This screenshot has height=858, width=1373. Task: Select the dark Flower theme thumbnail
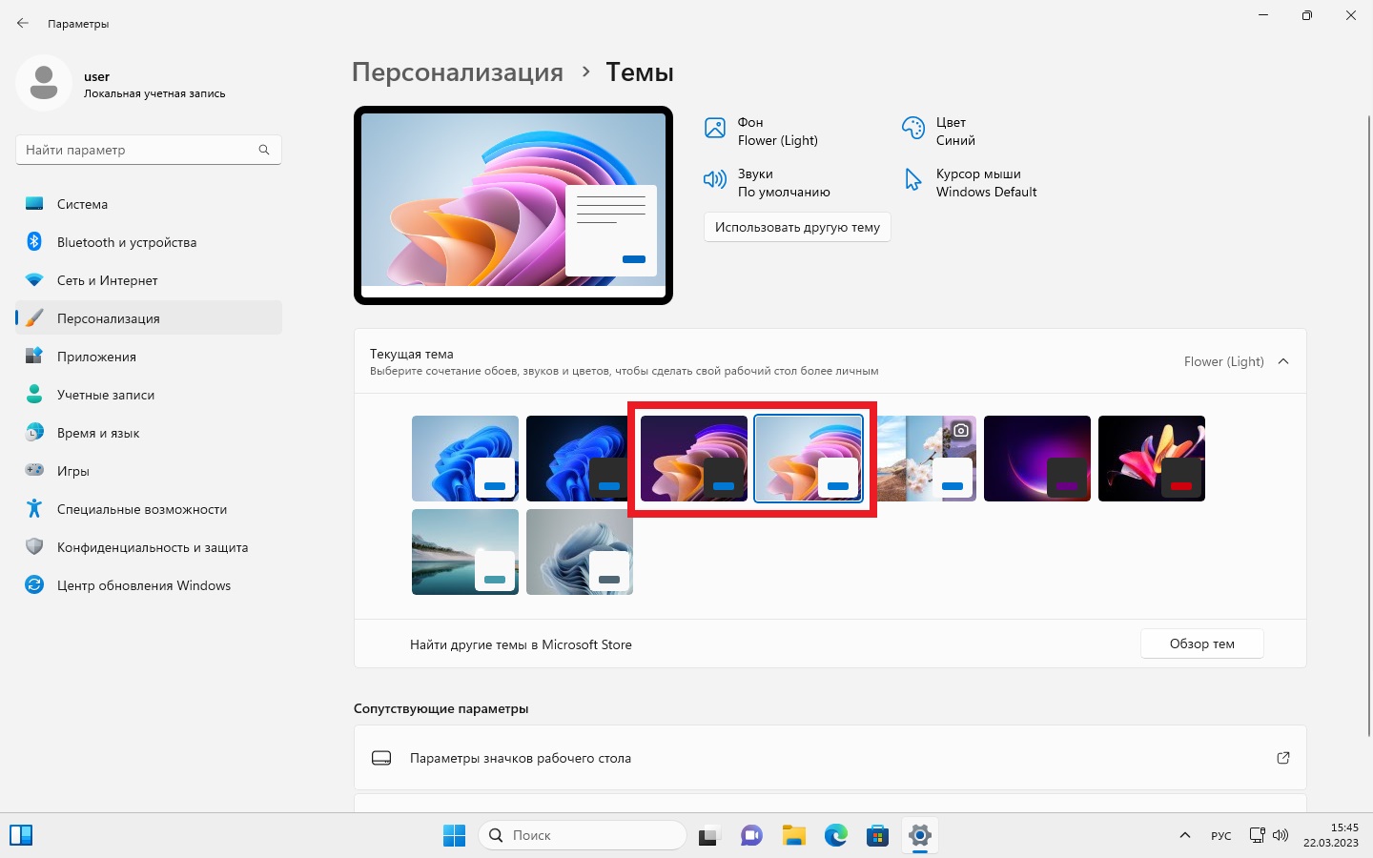tap(694, 459)
